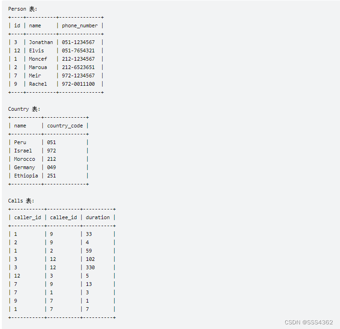This screenshot has width=340, height=329.
Task: Click the country_code column header
Action: pos(65,126)
